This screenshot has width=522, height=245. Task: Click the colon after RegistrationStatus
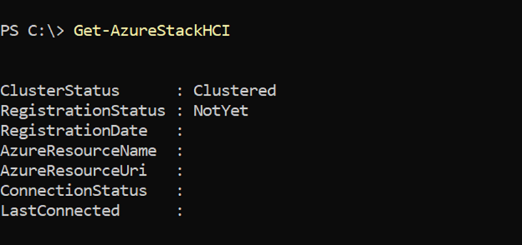pyautogui.click(x=179, y=112)
